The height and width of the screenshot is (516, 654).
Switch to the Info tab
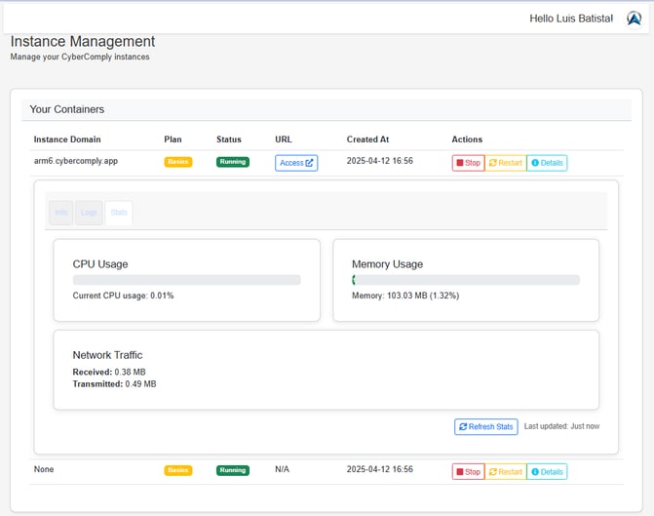coord(60,213)
